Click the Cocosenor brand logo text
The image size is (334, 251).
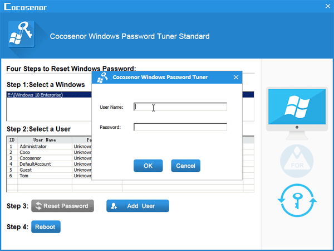point(25,7)
